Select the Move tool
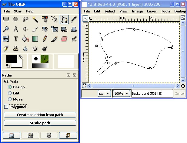Screen dimensions: 187x143 [x=25, y=29]
